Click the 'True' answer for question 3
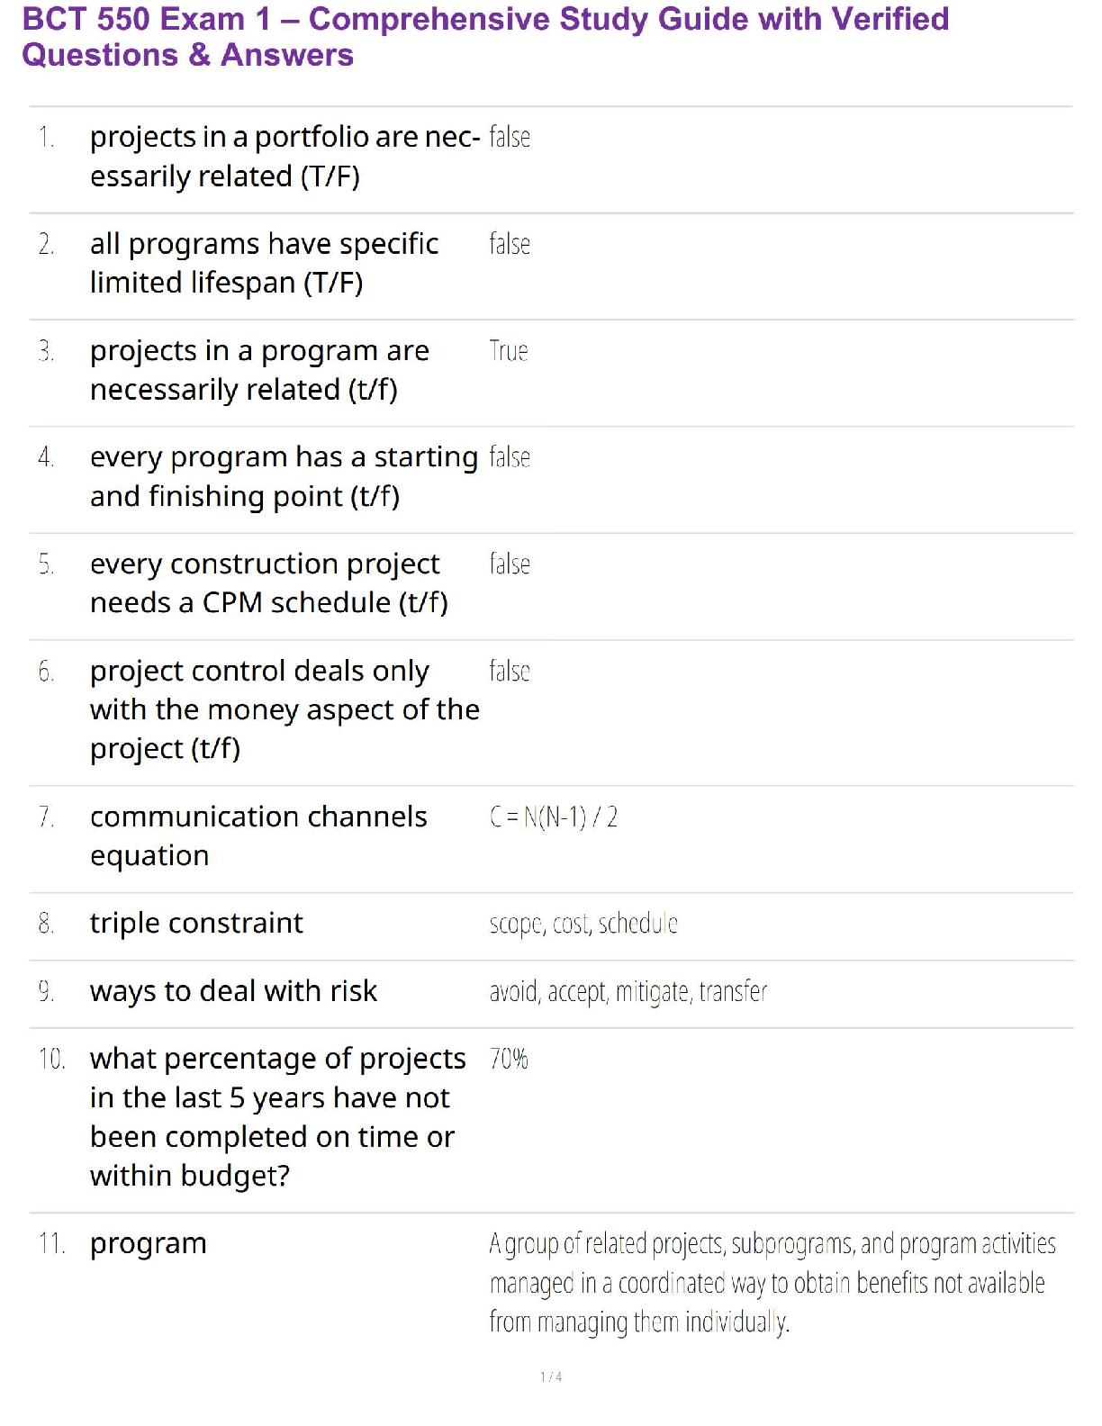Screen dimensions: 1102x1426 click(x=509, y=351)
